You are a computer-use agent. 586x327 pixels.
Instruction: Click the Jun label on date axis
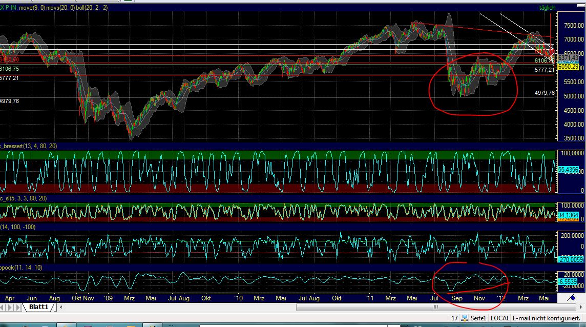(32, 298)
